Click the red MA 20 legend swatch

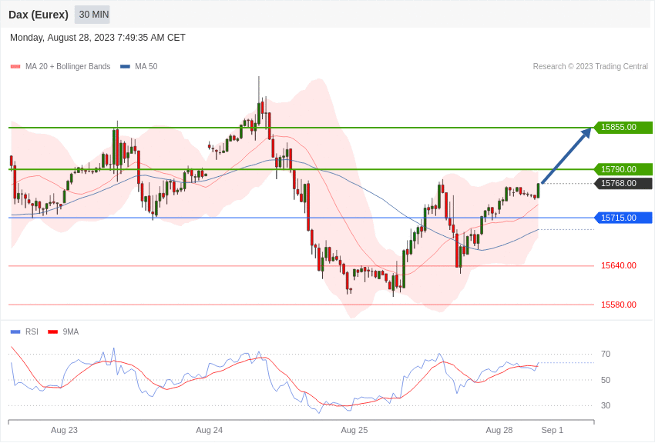(15, 67)
